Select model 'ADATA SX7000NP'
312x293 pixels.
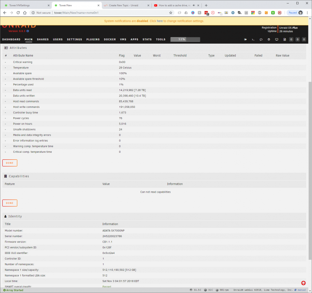[113, 231]
